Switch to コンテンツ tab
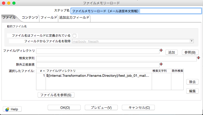Screen dimensions: 203x115 (x=30, y=18)
